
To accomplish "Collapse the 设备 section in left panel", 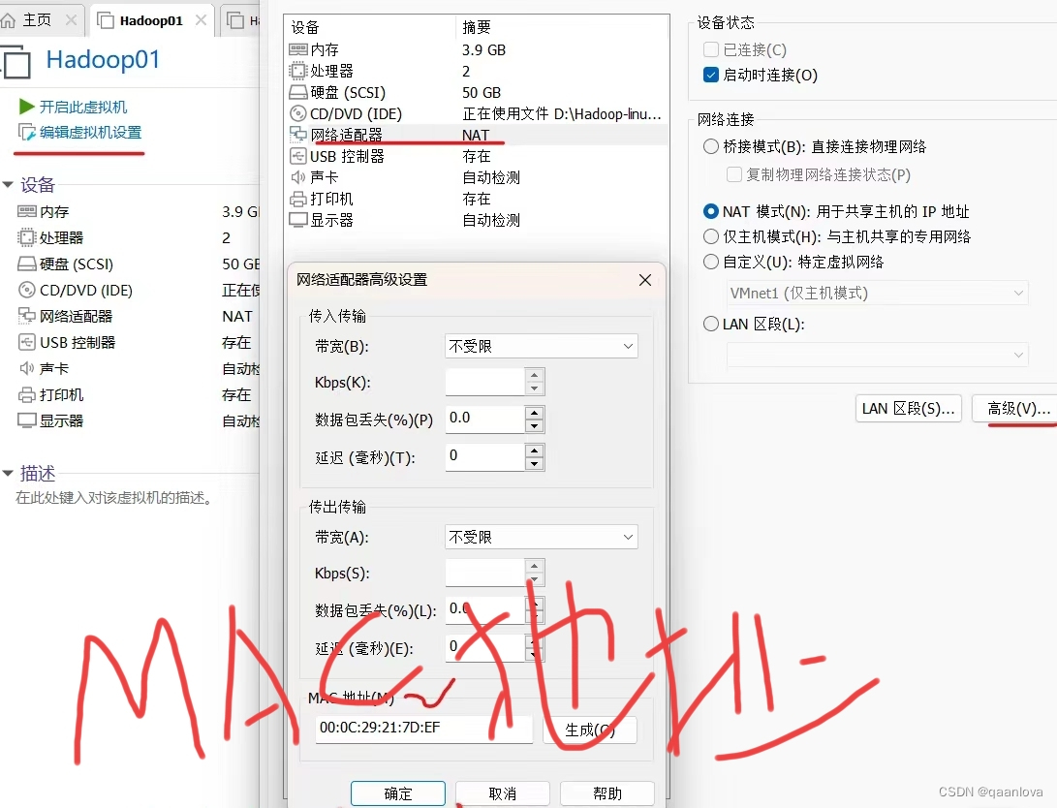I will pyautogui.click(x=8, y=185).
